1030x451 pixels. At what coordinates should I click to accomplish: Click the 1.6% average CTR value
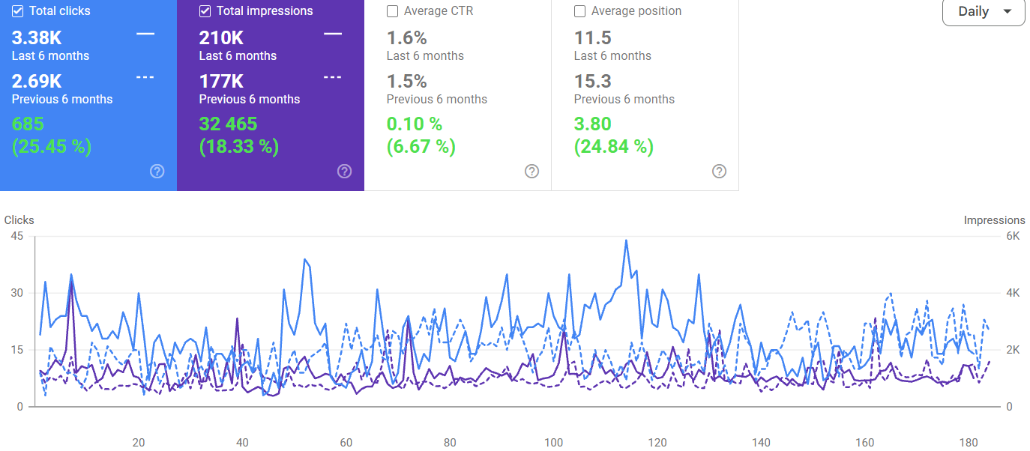coord(407,37)
